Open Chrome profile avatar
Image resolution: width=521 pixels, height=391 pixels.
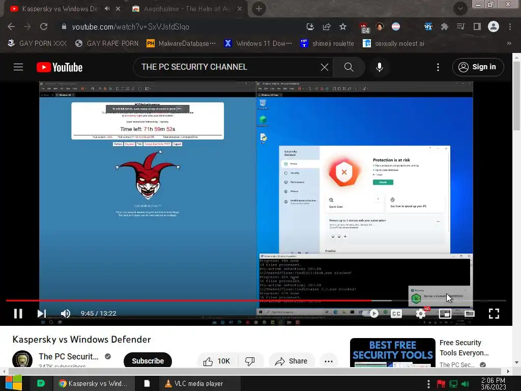pyautogui.click(x=494, y=26)
